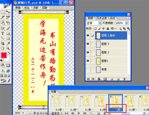Select the Eraser tool
This screenshot has width=149, height=115.
3,28
